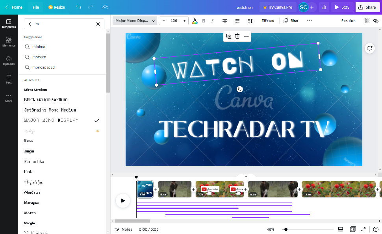Open the Elements sidebar panel
Image resolution: width=382 pixels, height=234 pixels.
coord(9,42)
